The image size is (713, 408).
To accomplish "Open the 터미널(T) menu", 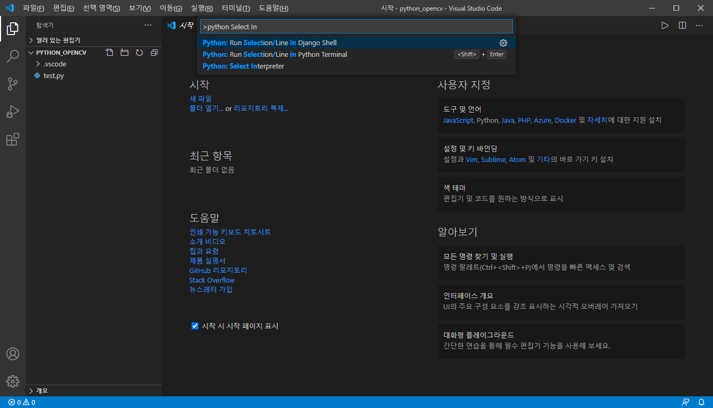I will coord(236,8).
